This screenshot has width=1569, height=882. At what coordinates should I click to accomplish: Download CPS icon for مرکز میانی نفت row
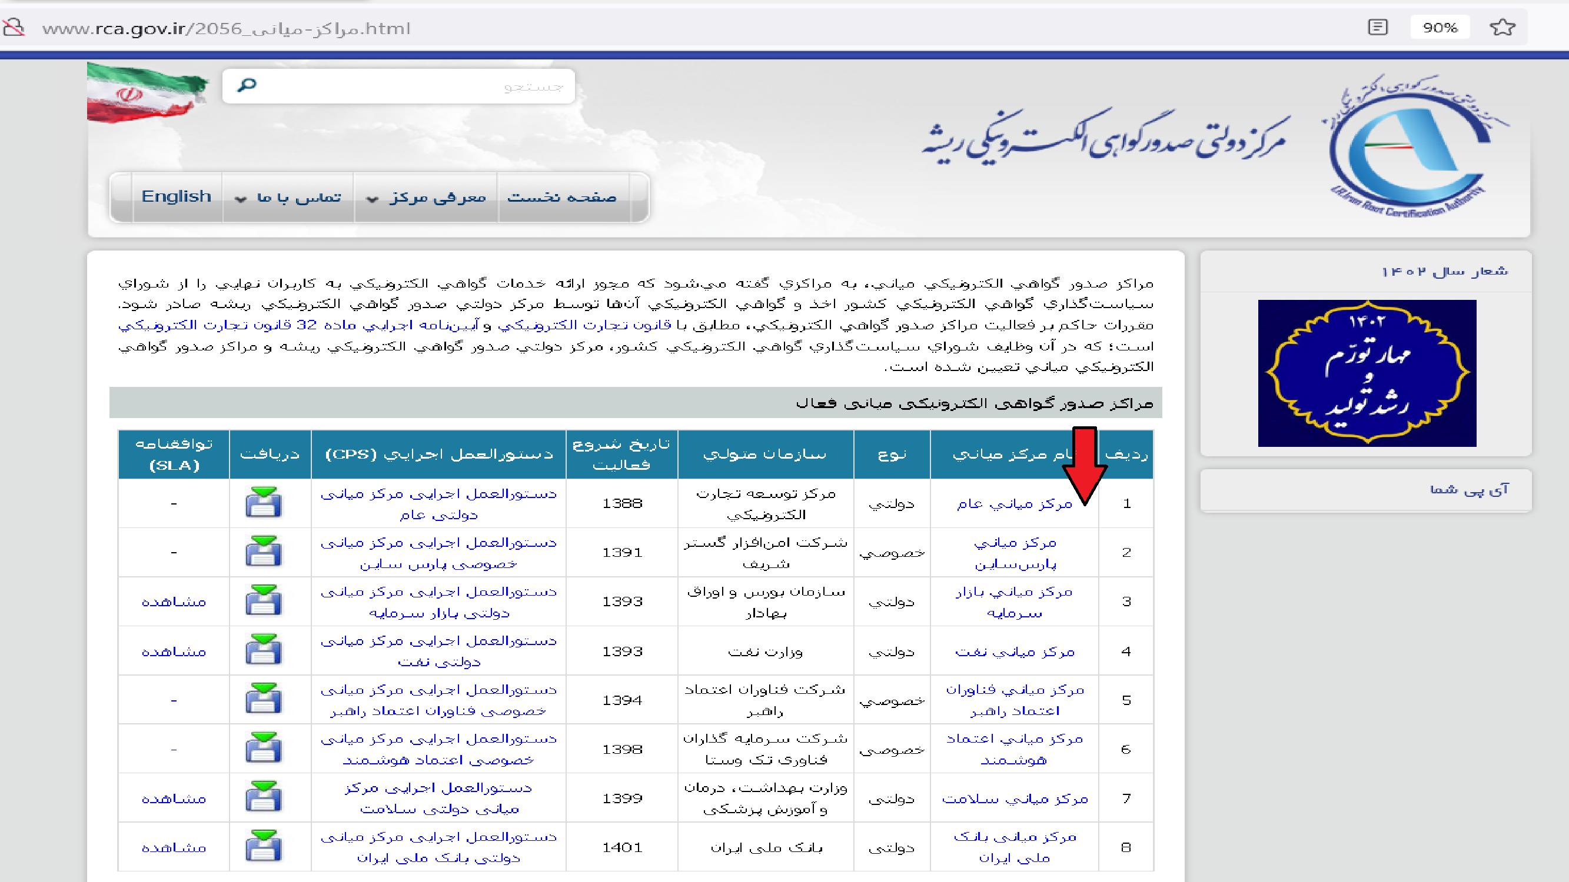point(263,650)
